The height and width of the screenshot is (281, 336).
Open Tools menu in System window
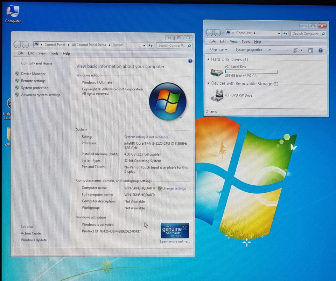point(54,53)
